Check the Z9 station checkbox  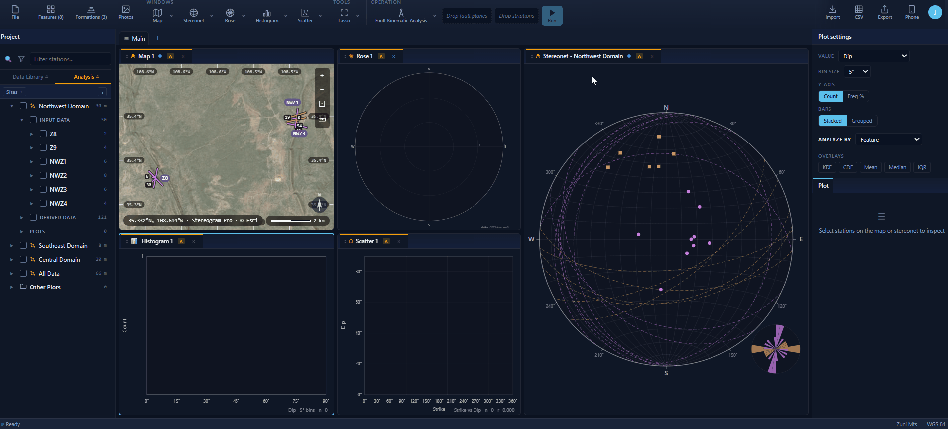click(x=43, y=147)
